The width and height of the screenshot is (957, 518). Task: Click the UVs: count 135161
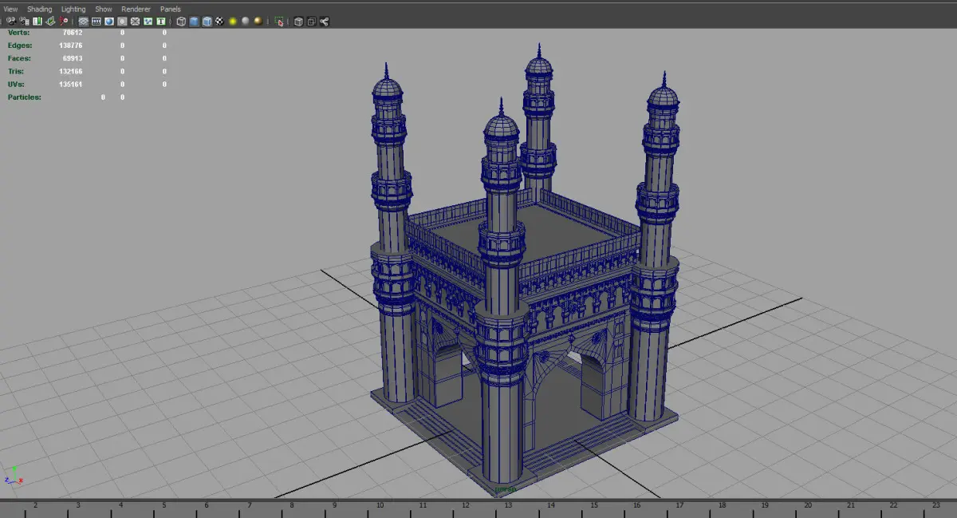coord(71,84)
